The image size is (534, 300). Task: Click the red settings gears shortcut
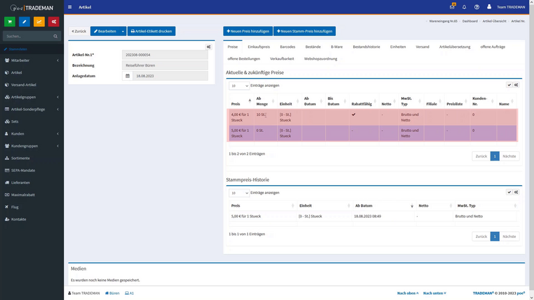(53, 22)
